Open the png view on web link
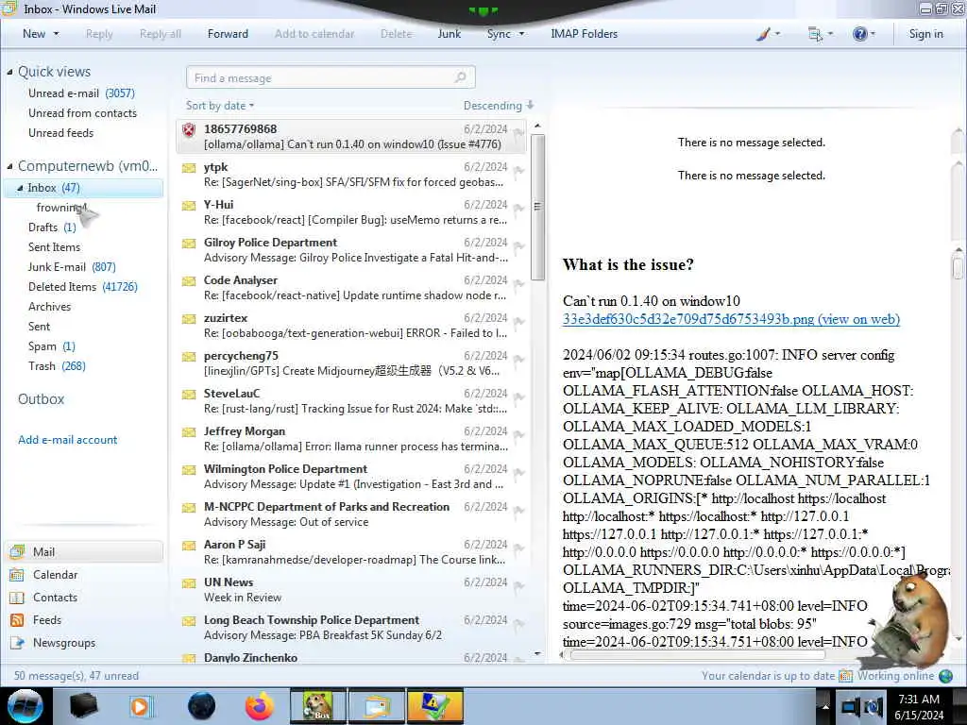The width and height of the screenshot is (967, 725). (731, 319)
